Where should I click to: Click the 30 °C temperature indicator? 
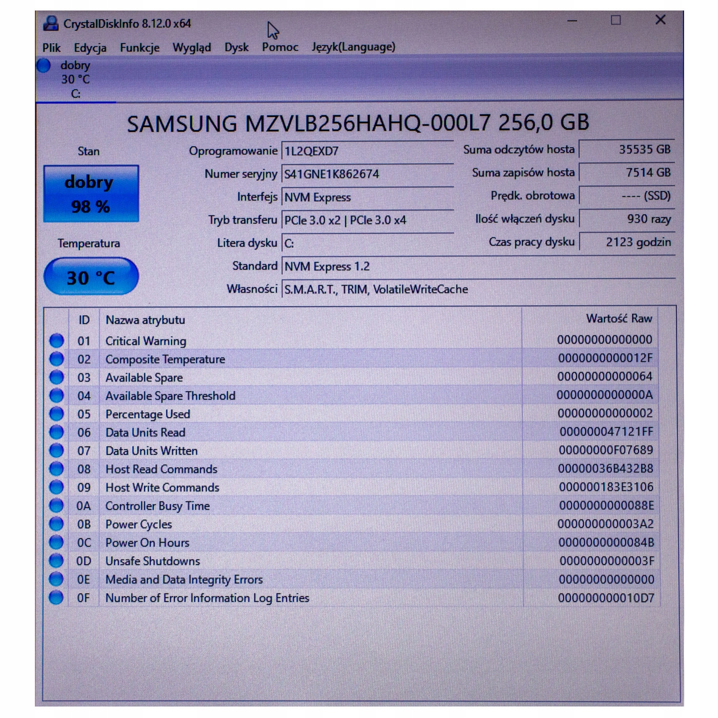[90, 277]
